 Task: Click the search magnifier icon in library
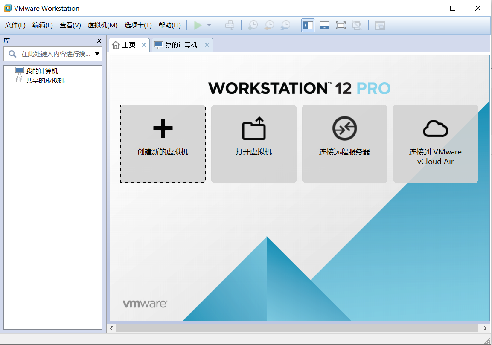pyautogui.click(x=12, y=54)
